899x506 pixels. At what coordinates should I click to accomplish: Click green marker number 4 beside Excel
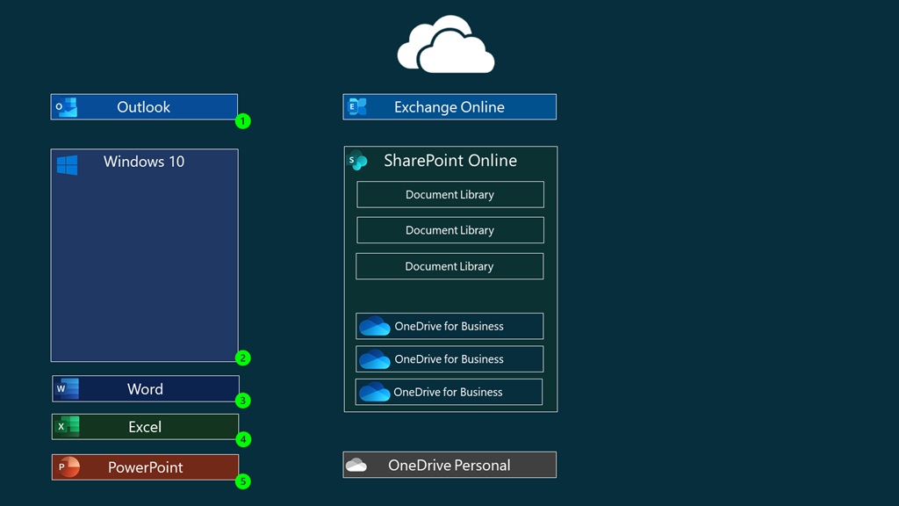(243, 439)
